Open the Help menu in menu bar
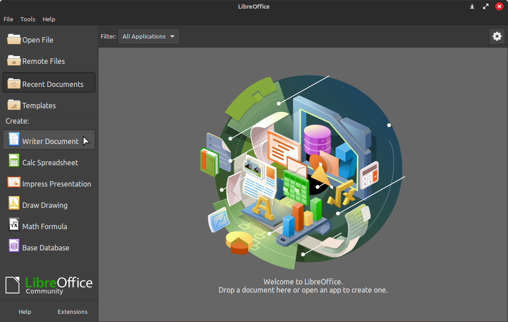Viewport: 508px width, 322px height. pos(49,19)
